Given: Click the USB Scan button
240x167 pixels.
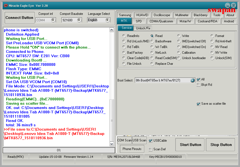Looking at the screenshot, I should [x=139, y=140].
